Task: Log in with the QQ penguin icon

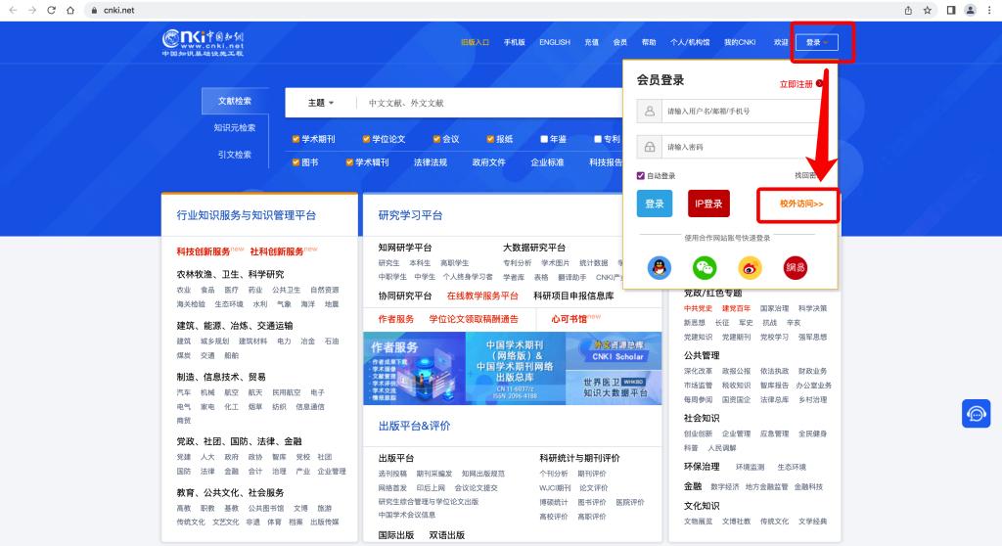Action: point(659,267)
